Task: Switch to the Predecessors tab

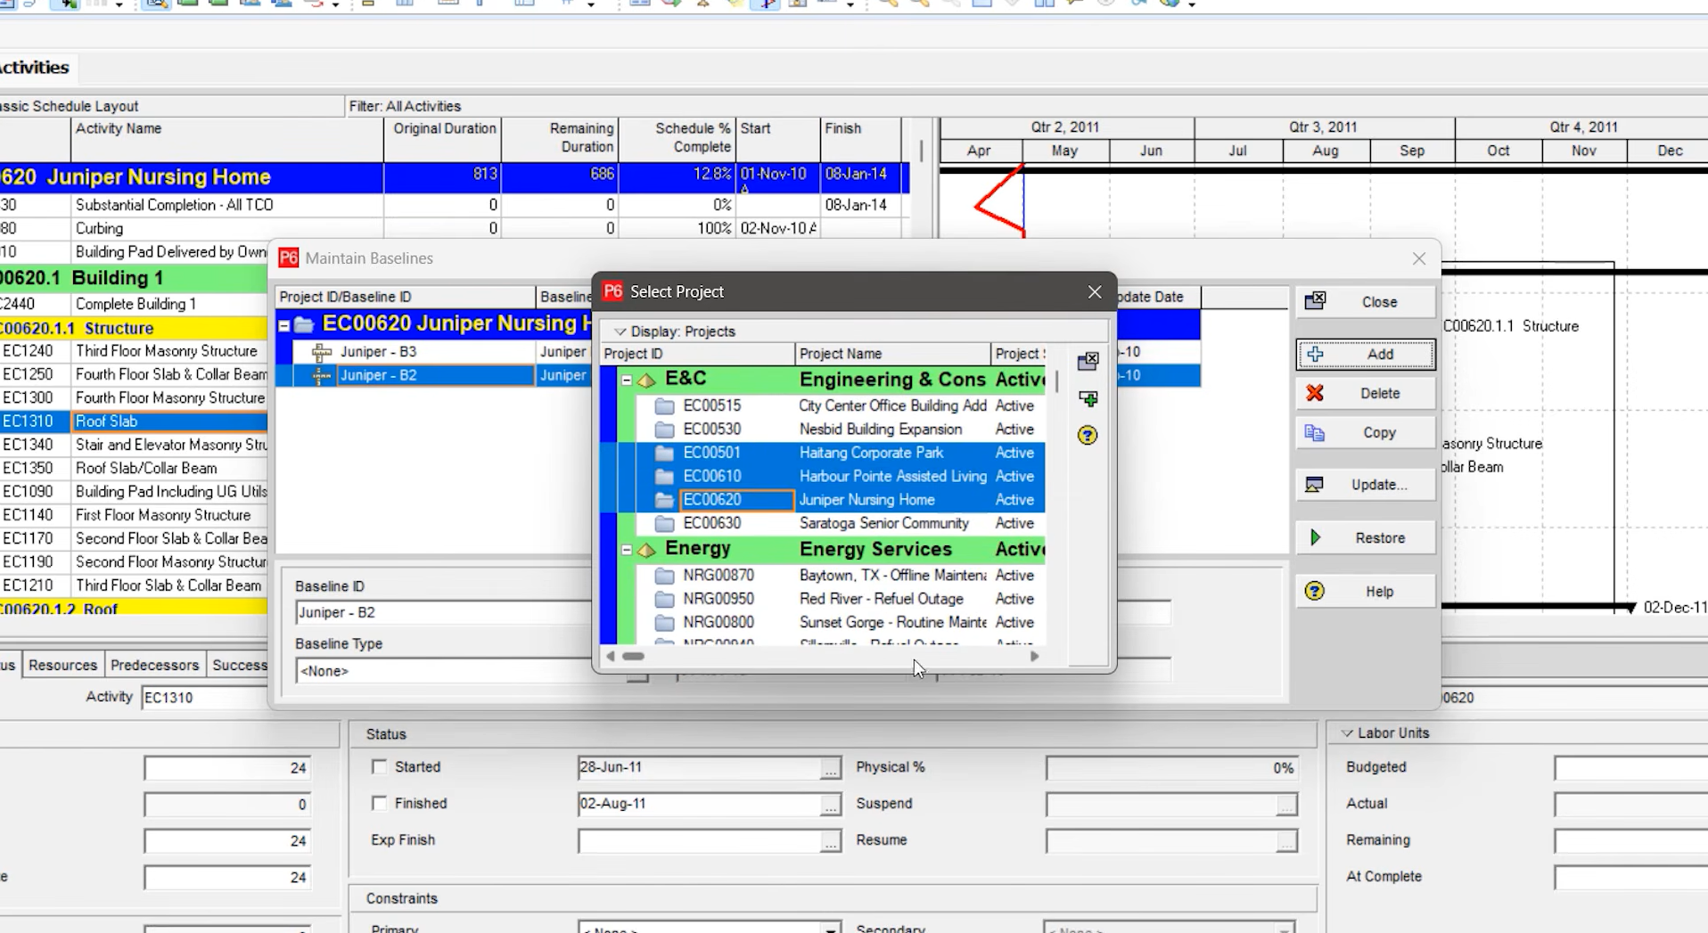Action: tap(154, 664)
